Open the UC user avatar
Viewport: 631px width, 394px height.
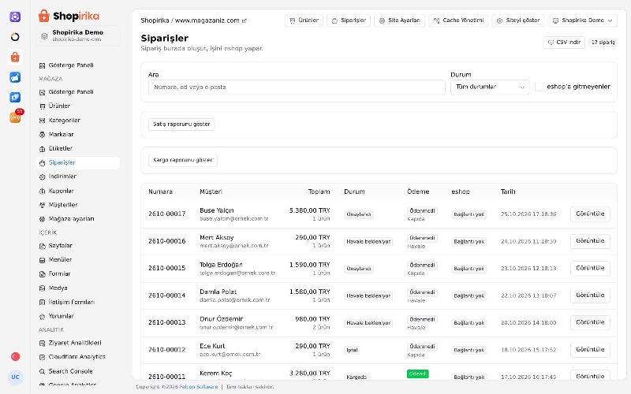tap(15, 377)
